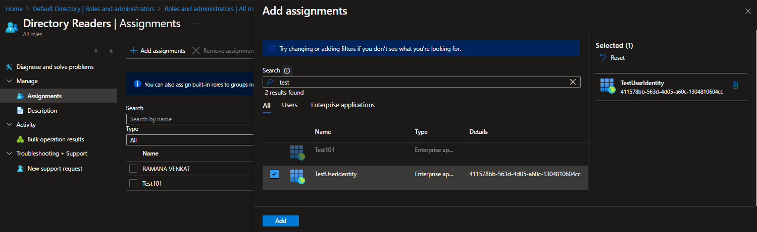Click the Name header in assignments list
This screenshot has height=232, width=757.
150,153
